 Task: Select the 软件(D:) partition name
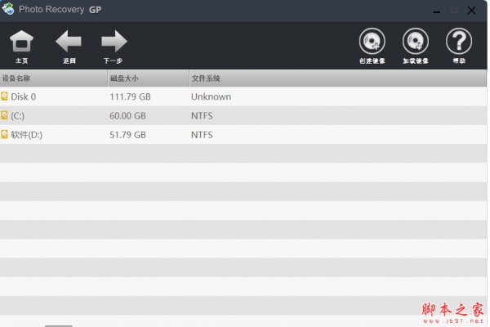[x=27, y=135]
